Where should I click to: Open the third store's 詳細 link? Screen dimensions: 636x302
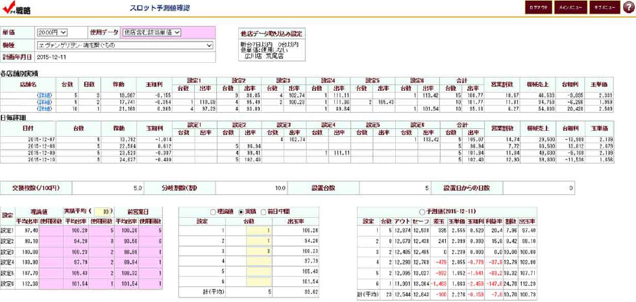(x=43, y=108)
